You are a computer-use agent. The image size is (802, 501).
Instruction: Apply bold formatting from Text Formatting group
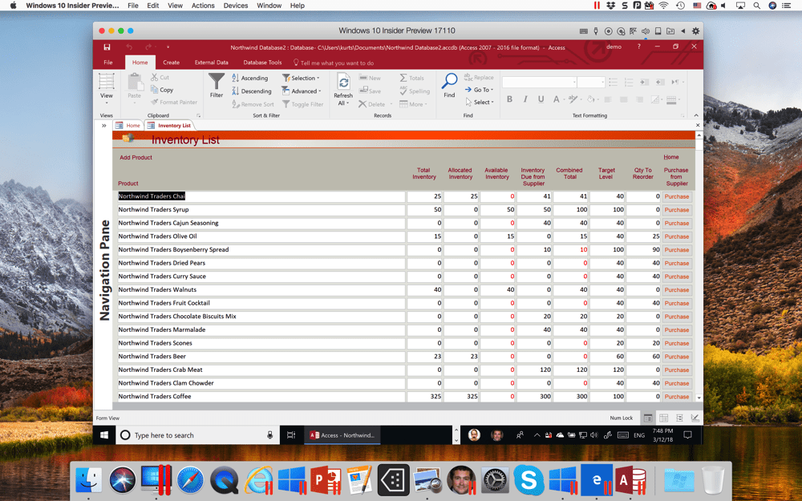(x=510, y=99)
